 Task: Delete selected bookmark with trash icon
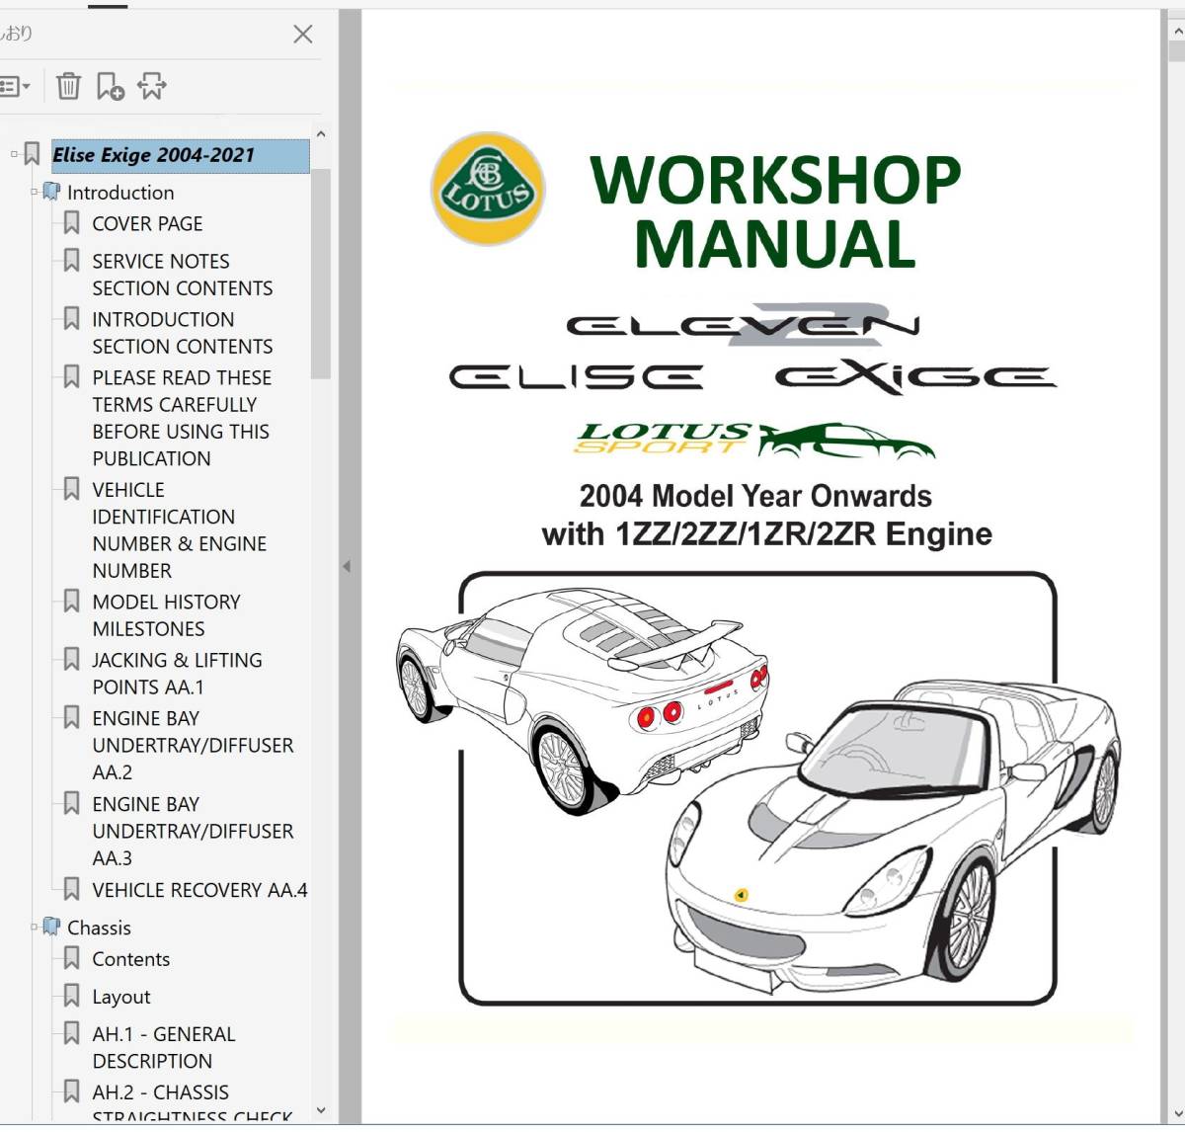point(68,87)
